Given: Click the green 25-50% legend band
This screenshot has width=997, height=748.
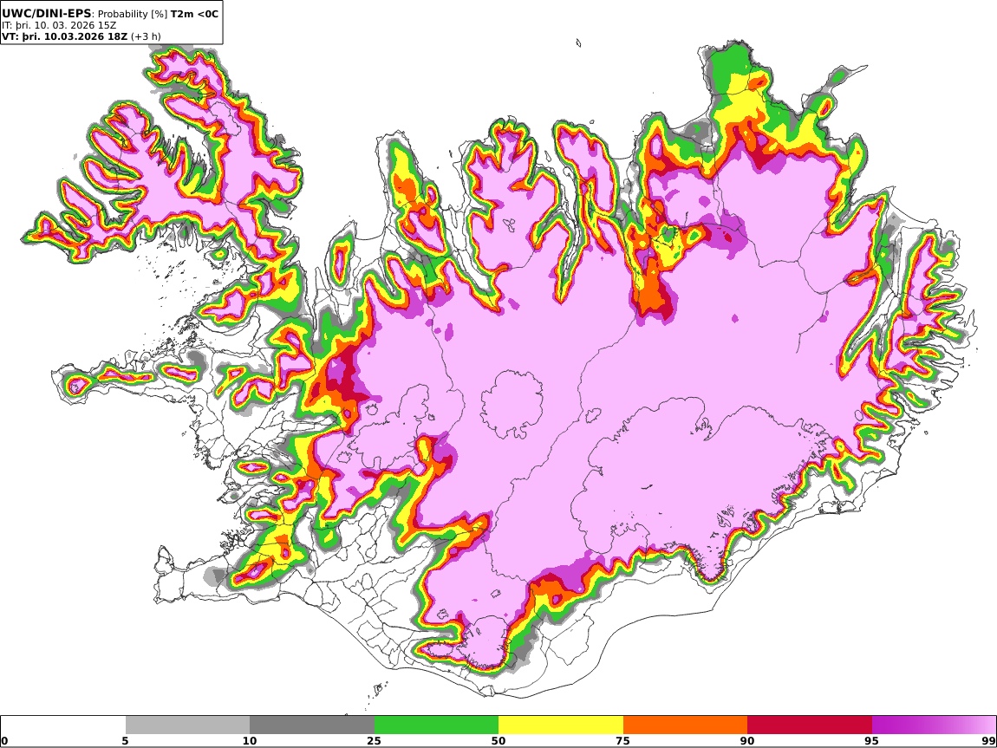Looking at the screenshot, I should (x=436, y=725).
